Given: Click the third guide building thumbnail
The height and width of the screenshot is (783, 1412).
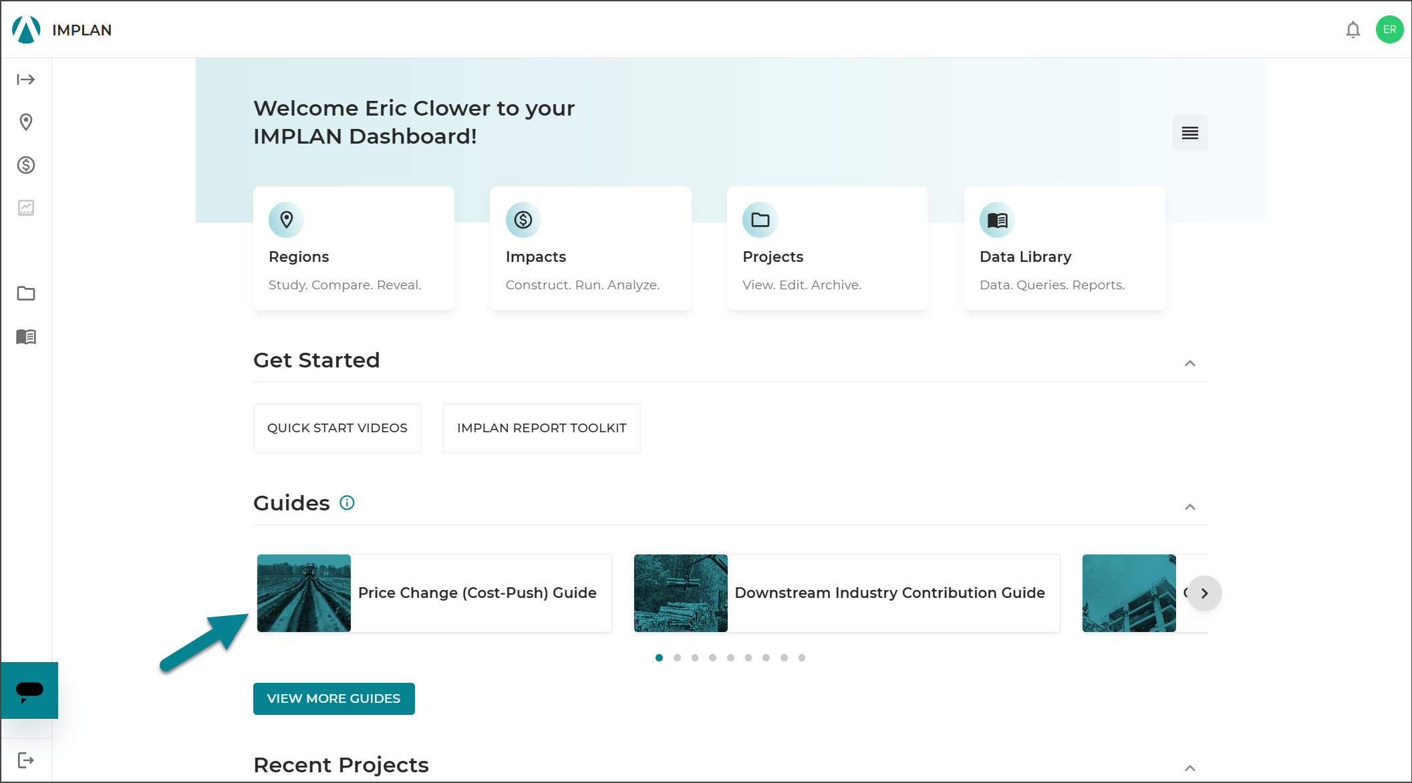Looking at the screenshot, I should 1129,593.
